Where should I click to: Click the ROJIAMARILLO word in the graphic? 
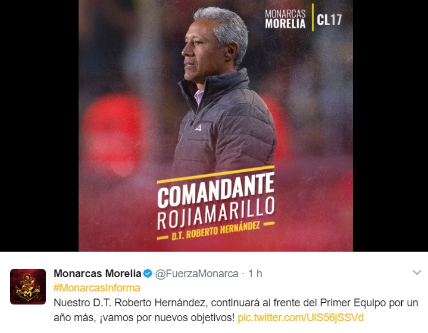(215, 213)
